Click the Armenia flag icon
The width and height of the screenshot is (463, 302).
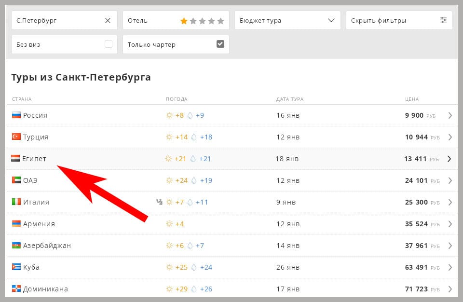[x=16, y=223]
